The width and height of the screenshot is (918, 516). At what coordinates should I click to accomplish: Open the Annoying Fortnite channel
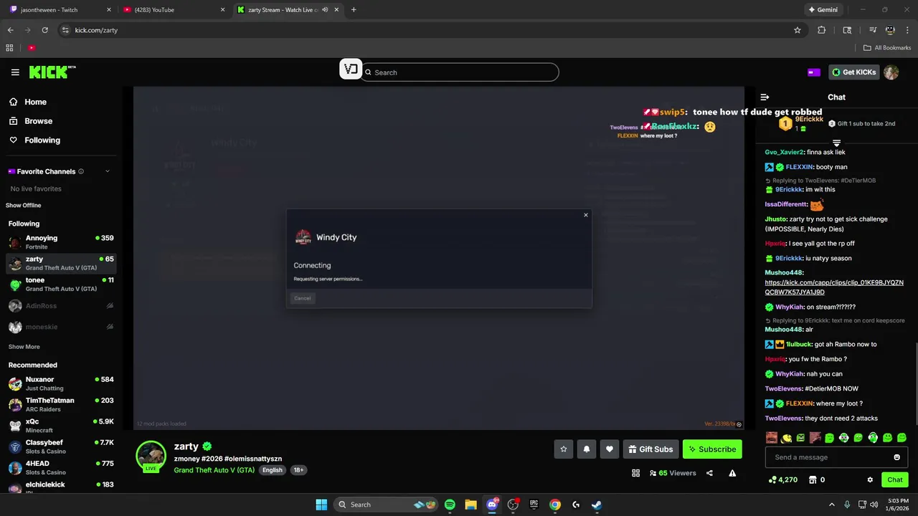[x=61, y=242]
